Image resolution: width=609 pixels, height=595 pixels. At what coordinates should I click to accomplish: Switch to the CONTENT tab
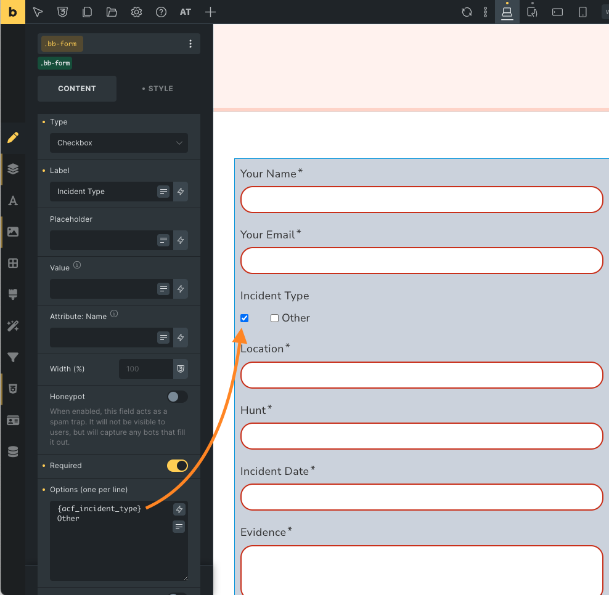point(77,89)
